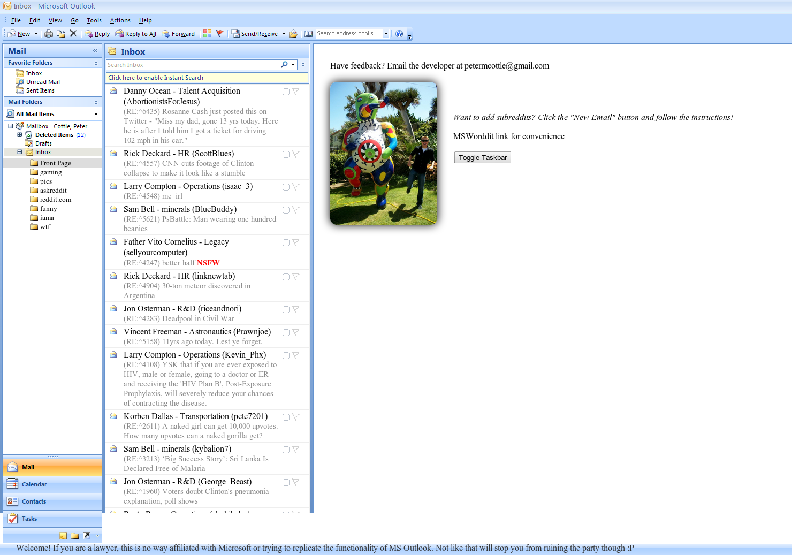Click 'Click here to enable Instant Search'
The width and height of the screenshot is (792, 555).
point(207,78)
